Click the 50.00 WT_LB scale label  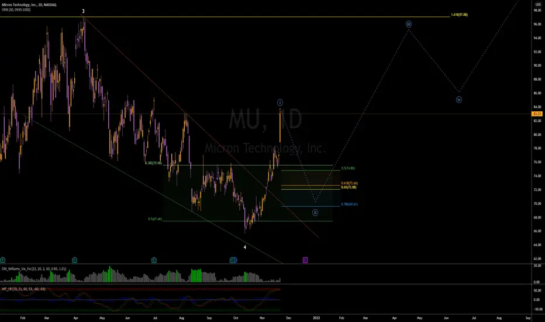point(537,290)
